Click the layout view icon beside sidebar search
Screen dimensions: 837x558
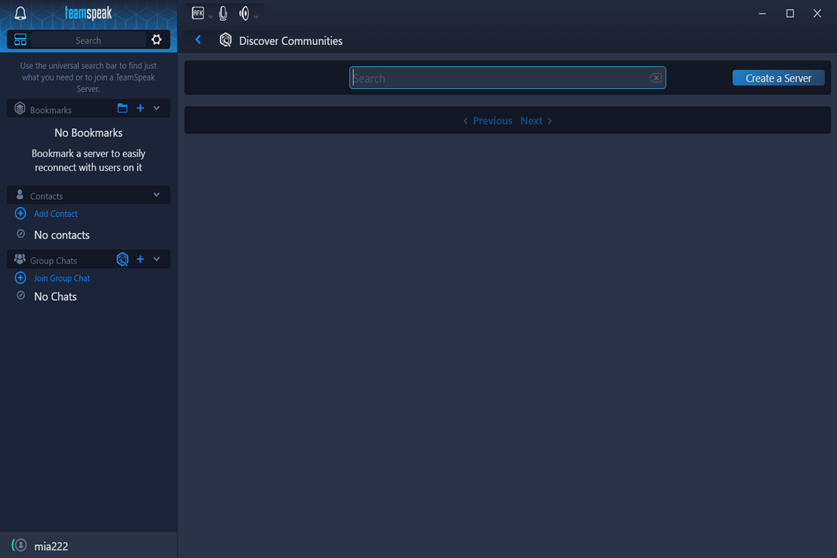click(x=21, y=40)
